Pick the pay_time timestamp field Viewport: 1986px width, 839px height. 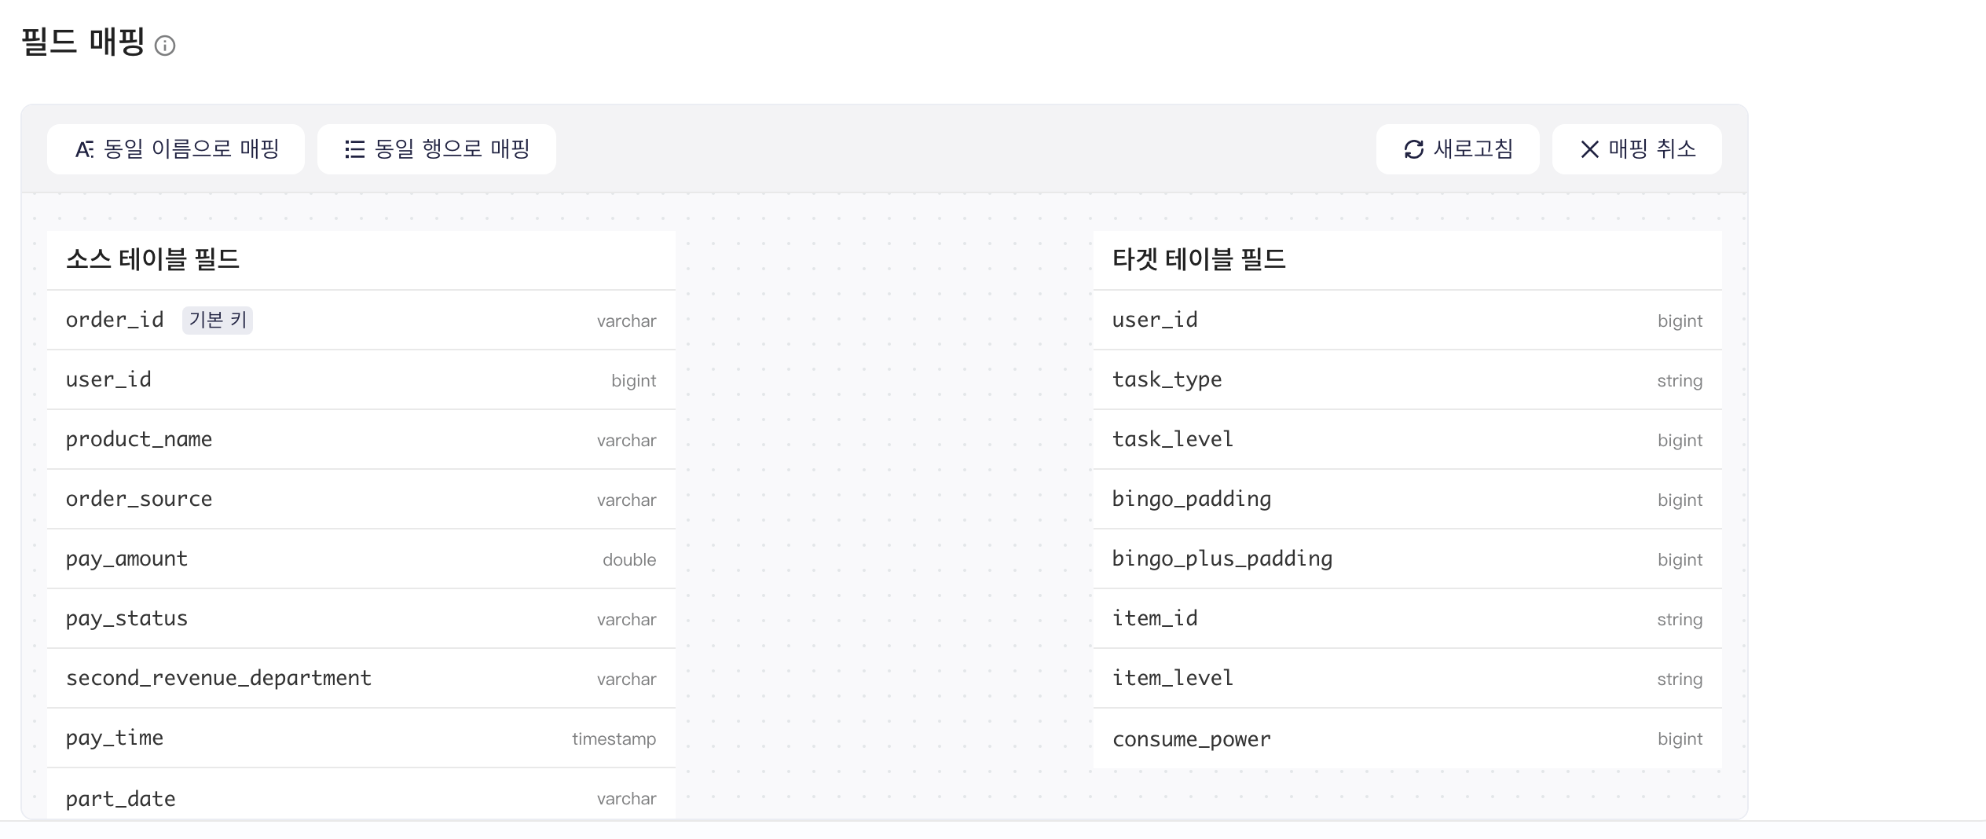[361, 738]
